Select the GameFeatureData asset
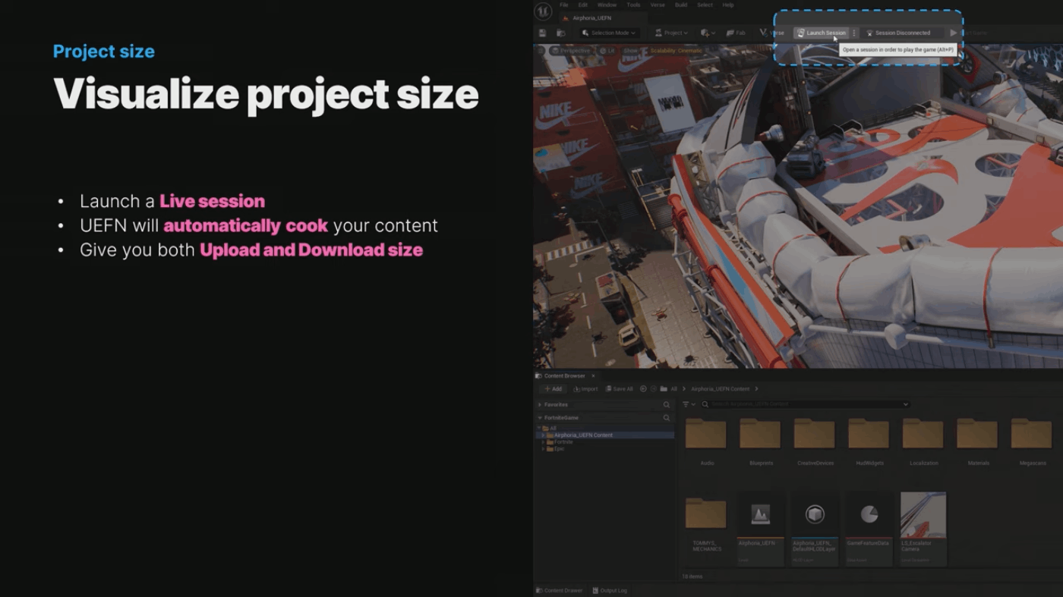 coord(869,529)
